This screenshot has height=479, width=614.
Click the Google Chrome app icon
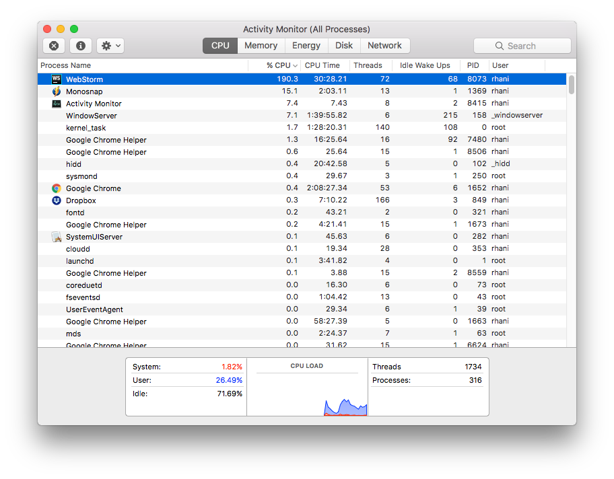point(57,188)
